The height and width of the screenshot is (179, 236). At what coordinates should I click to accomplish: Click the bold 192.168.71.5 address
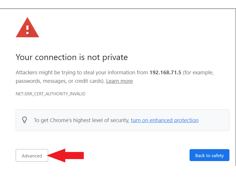click(165, 73)
